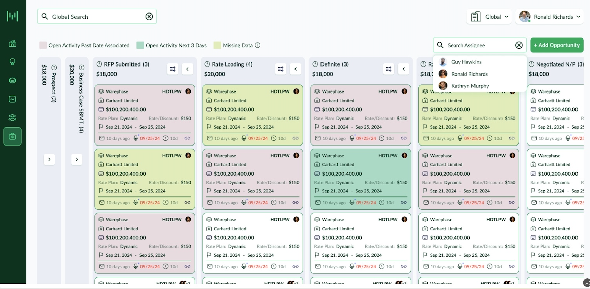Click the Open Activity Past Date Associated label
The height and width of the screenshot is (289, 590).
coord(89,45)
